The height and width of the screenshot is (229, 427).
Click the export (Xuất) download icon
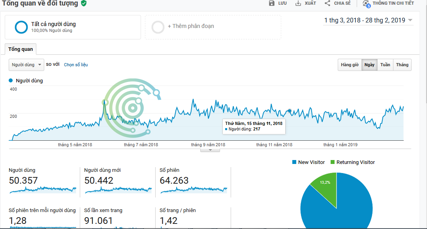pyautogui.click(x=298, y=3)
